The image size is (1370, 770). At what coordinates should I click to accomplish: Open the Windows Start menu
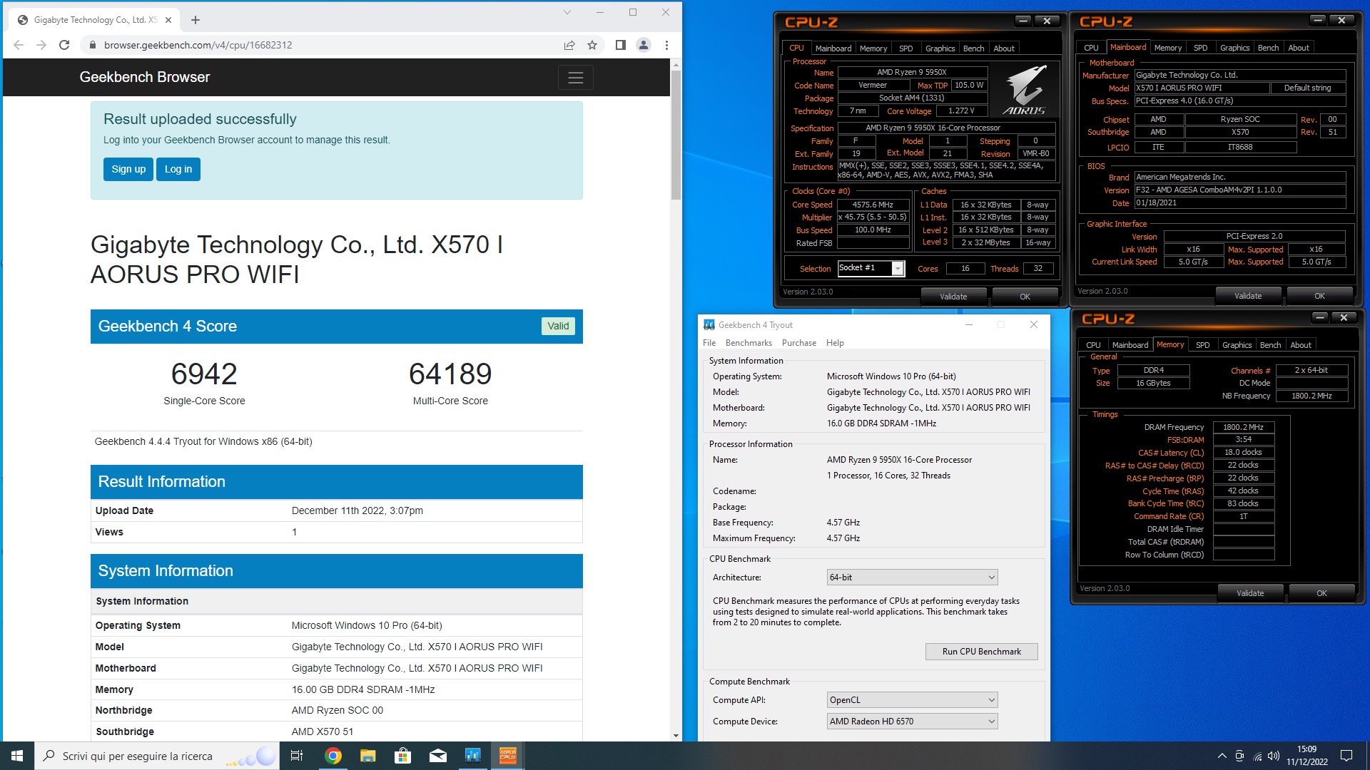click(17, 756)
